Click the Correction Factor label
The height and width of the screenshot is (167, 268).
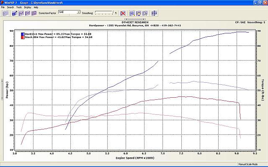tap(47, 13)
